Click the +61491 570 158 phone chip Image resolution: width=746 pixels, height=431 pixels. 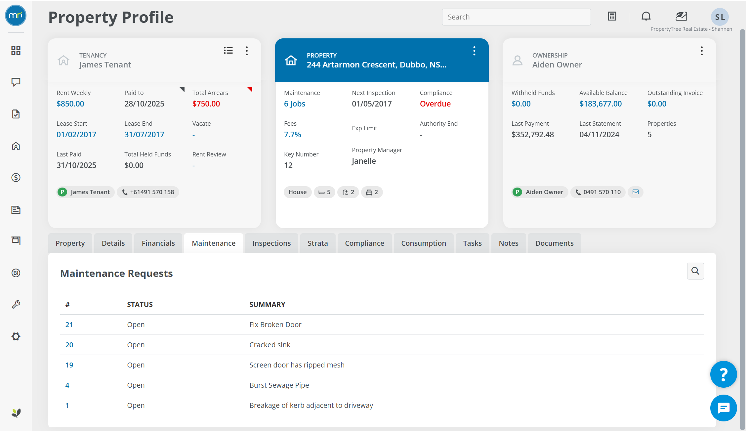tap(148, 192)
